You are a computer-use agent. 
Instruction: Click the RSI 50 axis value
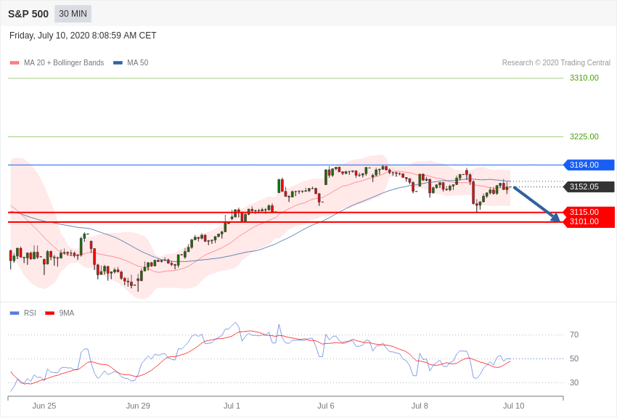click(x=574, y=358)
